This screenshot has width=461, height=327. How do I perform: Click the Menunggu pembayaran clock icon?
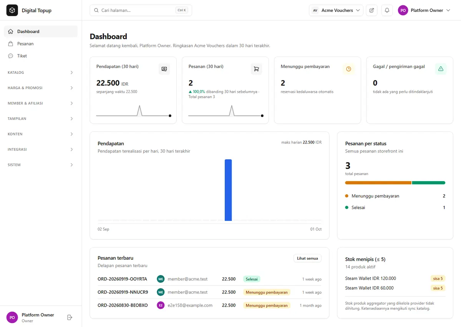348,69
